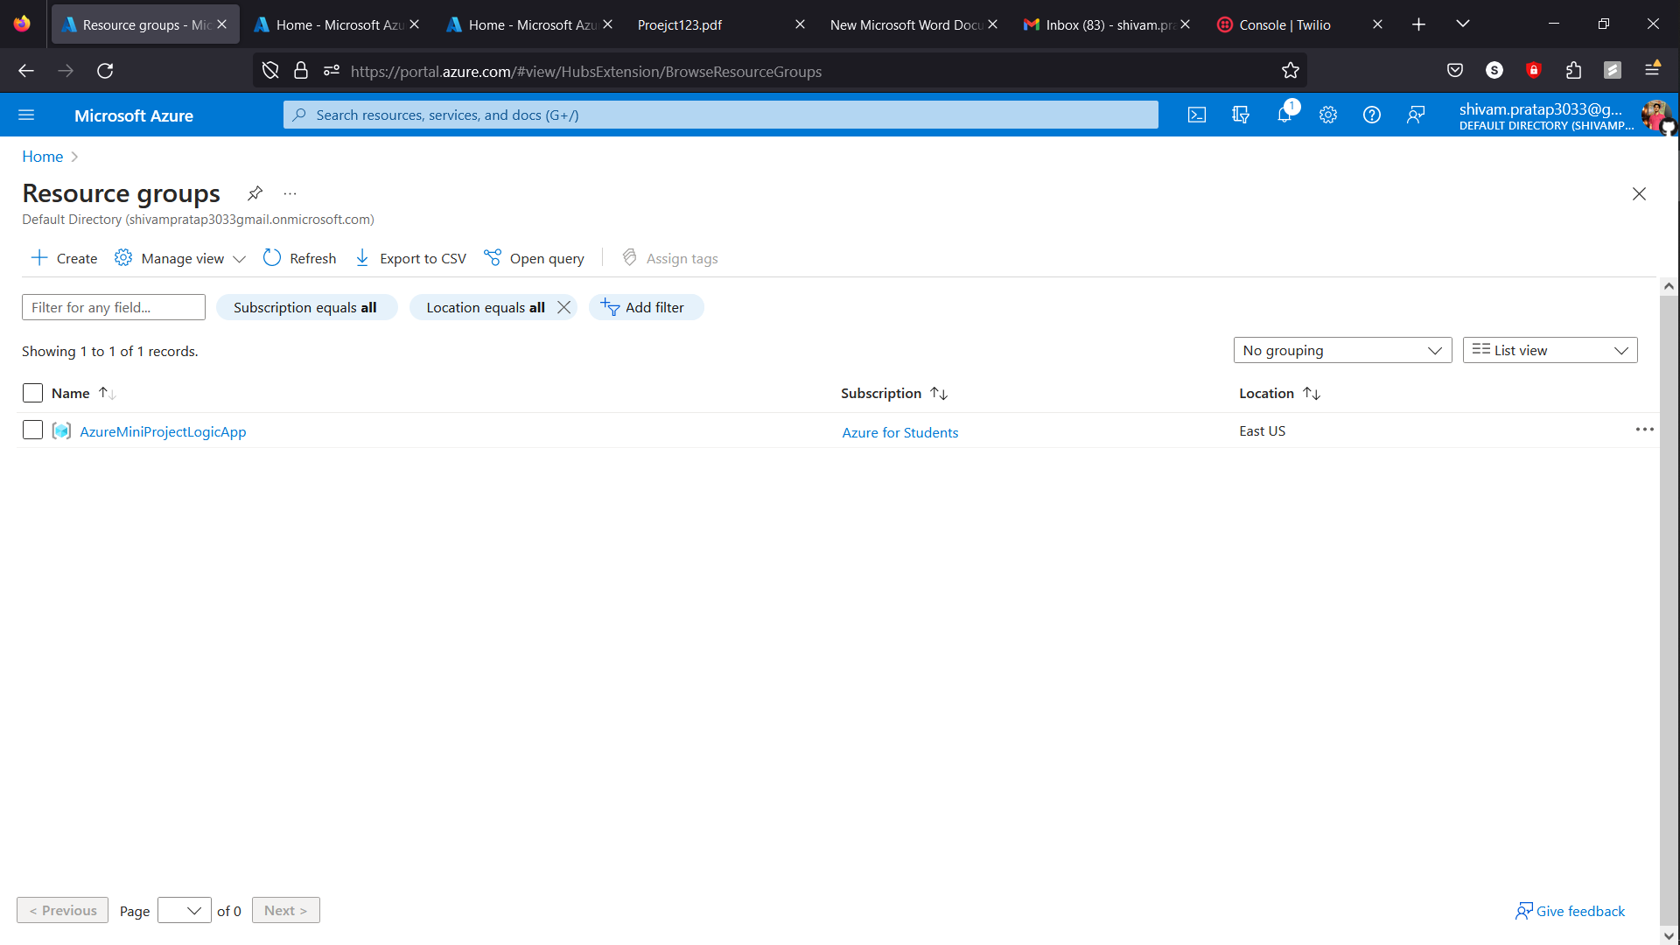Open the Azure for Students subscription link
This screenshot has height=945, width=1680.
[x=899, y=431]
